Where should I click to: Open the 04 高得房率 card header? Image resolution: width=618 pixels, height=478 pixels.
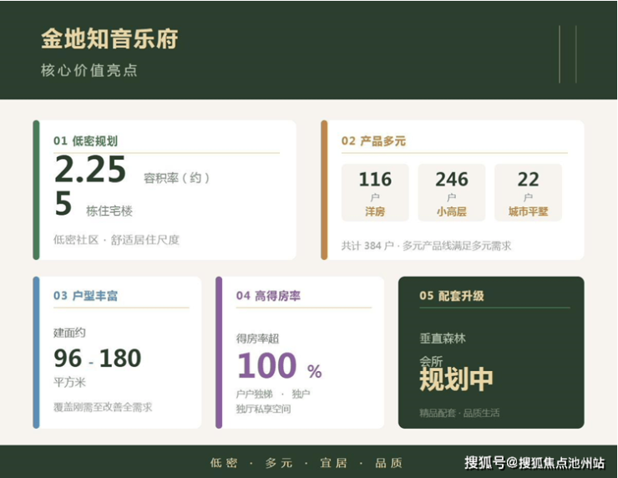point(268,296)
